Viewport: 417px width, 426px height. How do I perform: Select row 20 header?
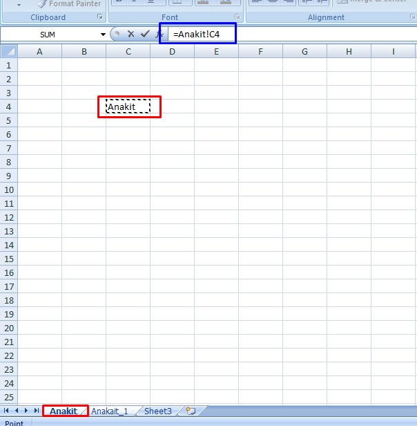point(9,328)
